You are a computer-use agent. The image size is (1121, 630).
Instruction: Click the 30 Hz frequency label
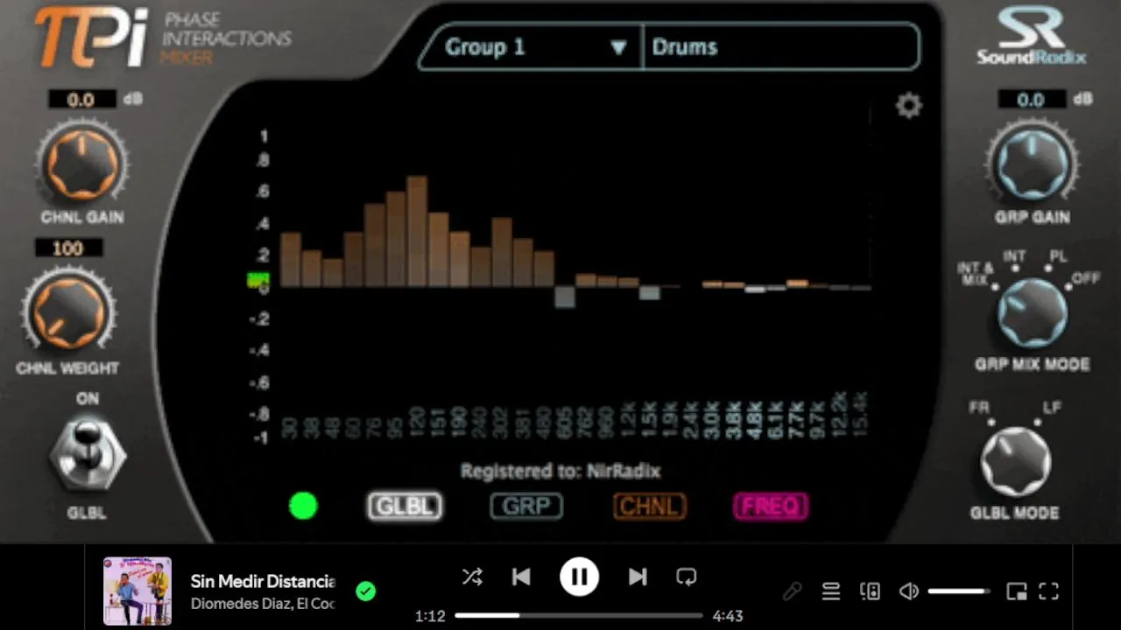tap(289, 428)
